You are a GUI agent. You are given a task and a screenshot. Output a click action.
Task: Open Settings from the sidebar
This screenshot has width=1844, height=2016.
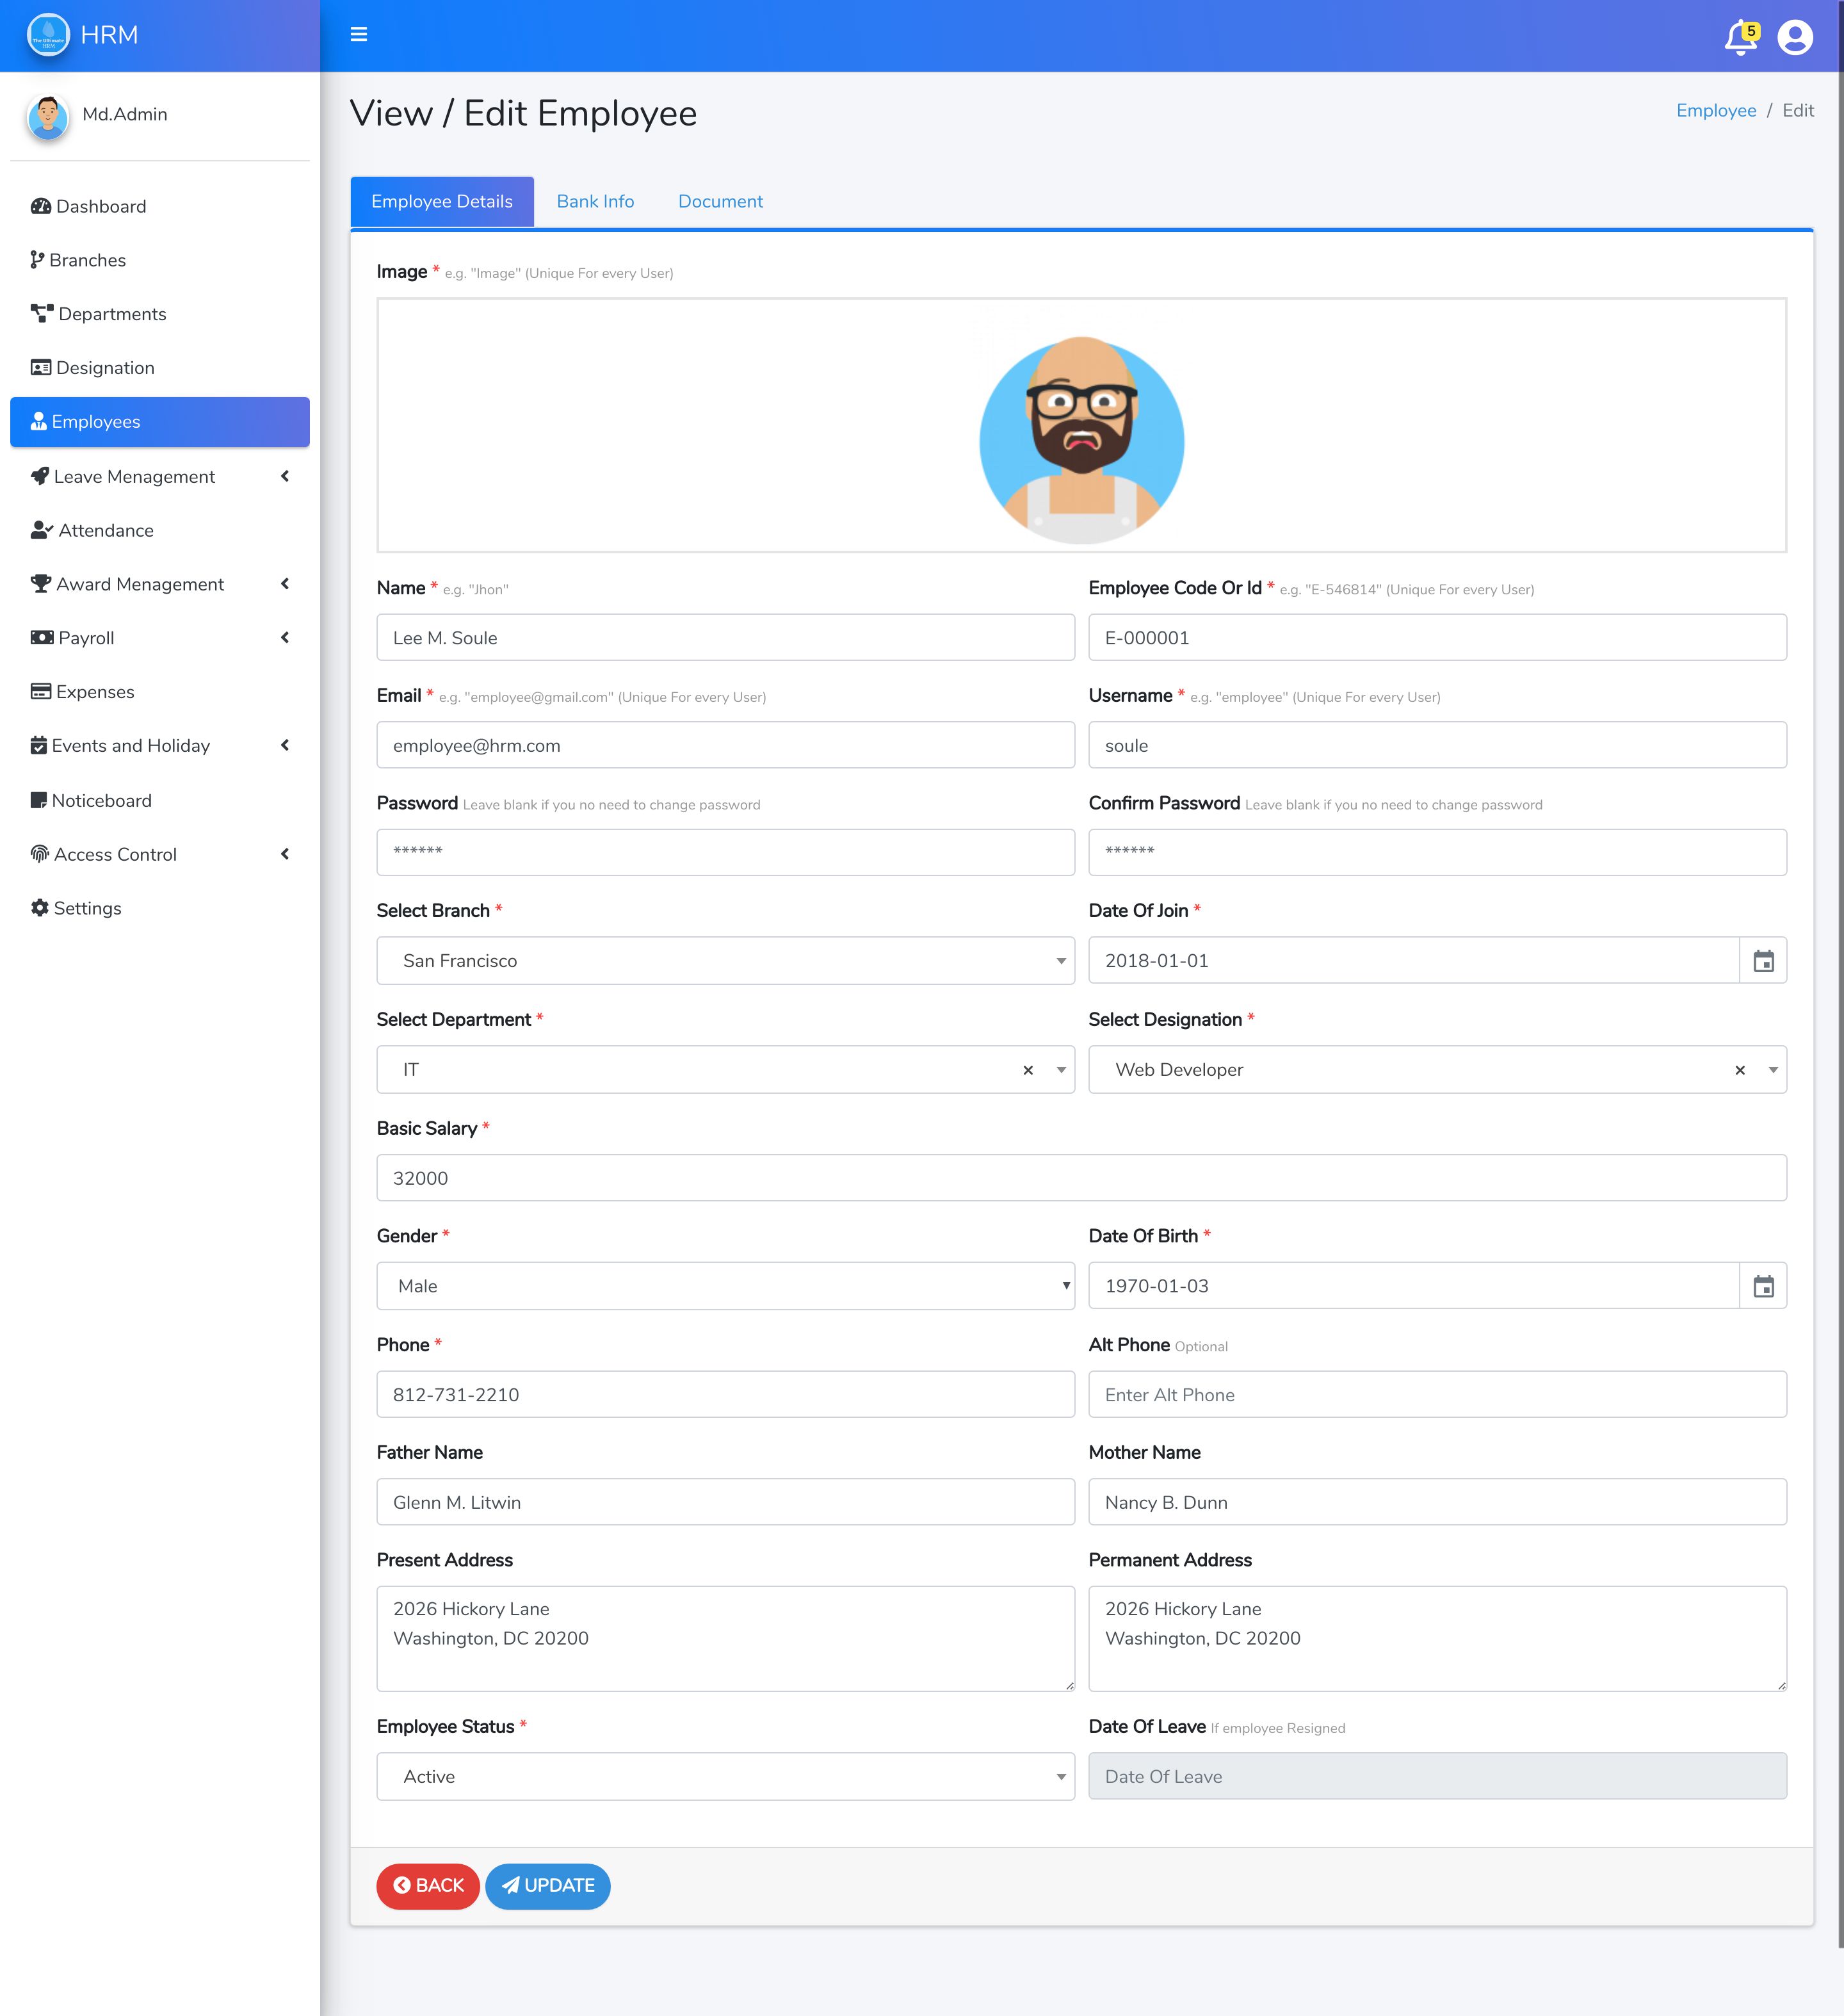click(87, 908)
